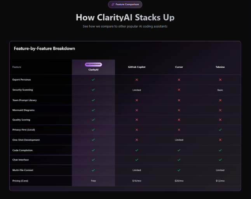
Task: Click ClarityAI's checkmark for Mermaid Diagrams
Action: [93, 110]
